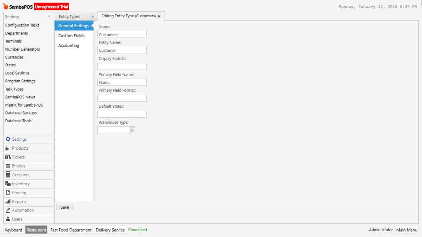Select the Editing Entity Type (Customers) tab
The width and height of the screenshot is (422, 237).
click(x=129, y=16)
